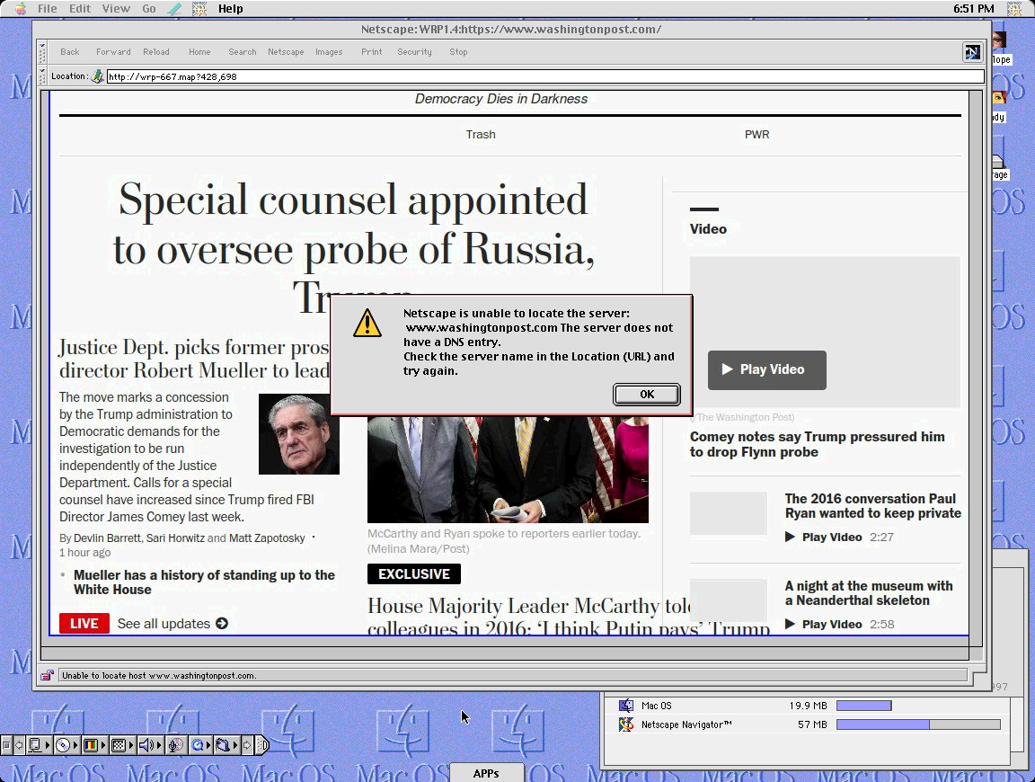Open 'Comey notes say Trump pressured him' story

point(818,445)
